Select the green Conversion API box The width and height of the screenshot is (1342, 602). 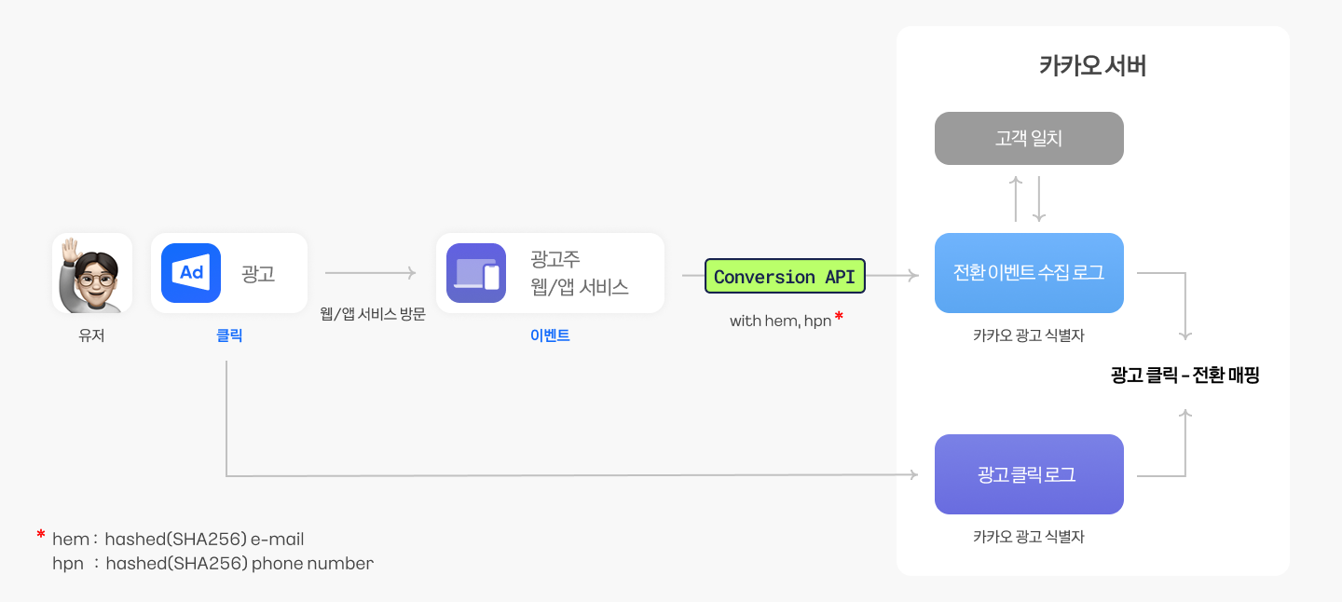785,277
